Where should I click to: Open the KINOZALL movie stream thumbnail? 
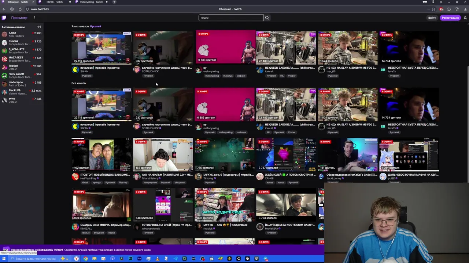pyautogui.click(x=101, y=205)
